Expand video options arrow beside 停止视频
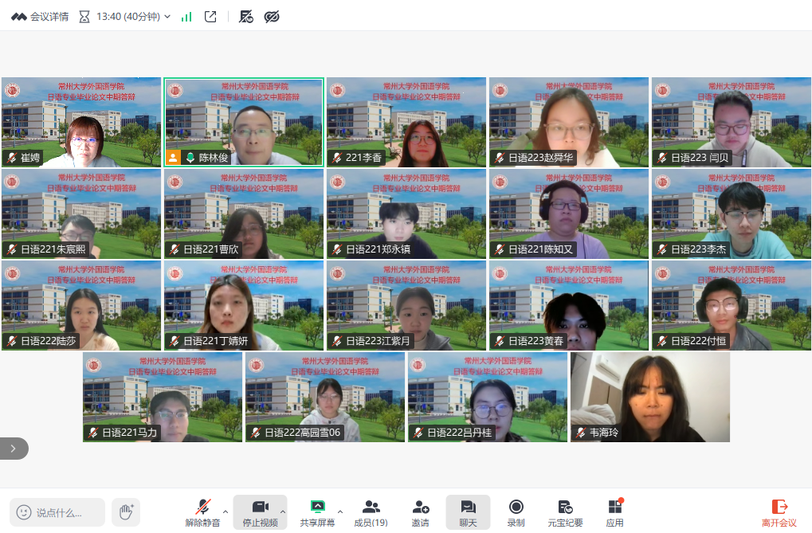Screen dimensions: 812x533 (282, 511)
